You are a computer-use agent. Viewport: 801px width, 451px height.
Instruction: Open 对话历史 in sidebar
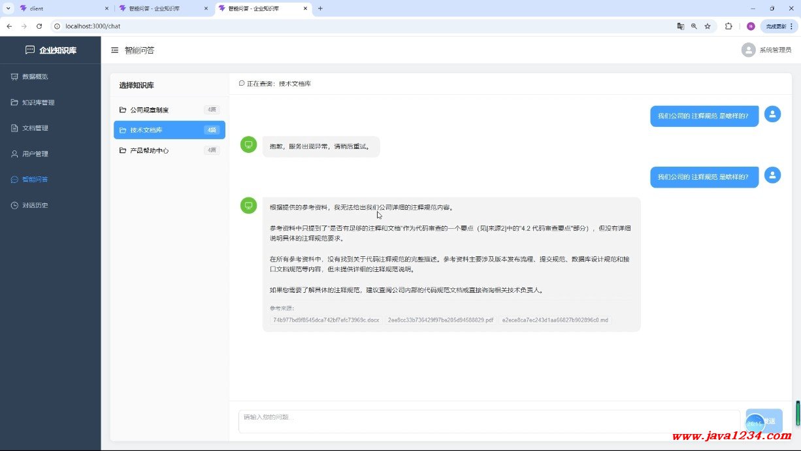[x=35, y=205]
